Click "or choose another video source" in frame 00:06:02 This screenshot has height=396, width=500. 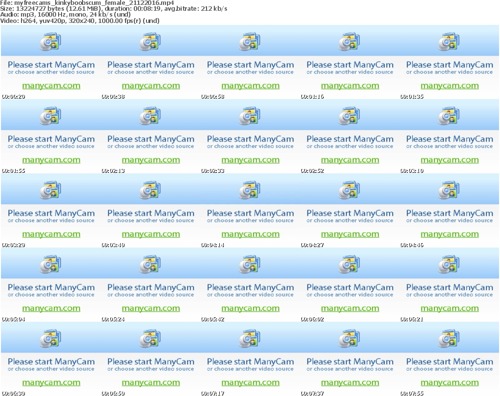pos(350,294)
